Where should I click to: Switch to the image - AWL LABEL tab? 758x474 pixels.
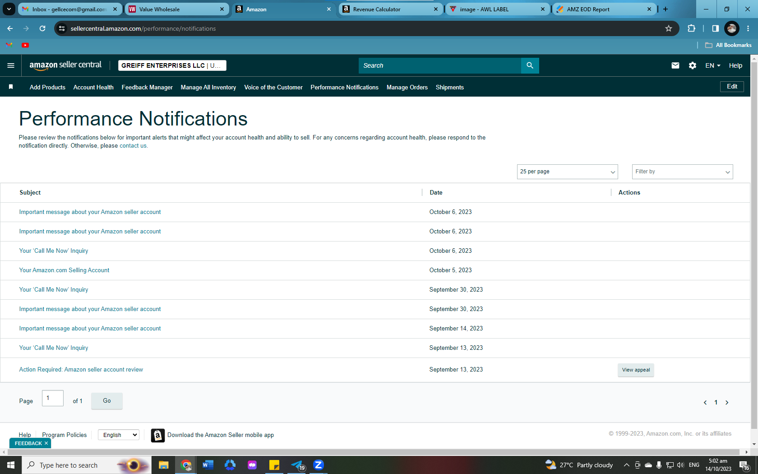point(498,9)
